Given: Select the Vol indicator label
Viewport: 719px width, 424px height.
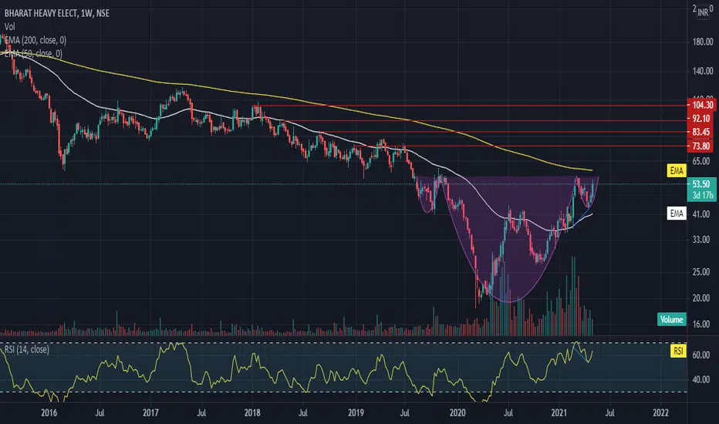Looking at the screenshot, I should (x=9, y=26).
